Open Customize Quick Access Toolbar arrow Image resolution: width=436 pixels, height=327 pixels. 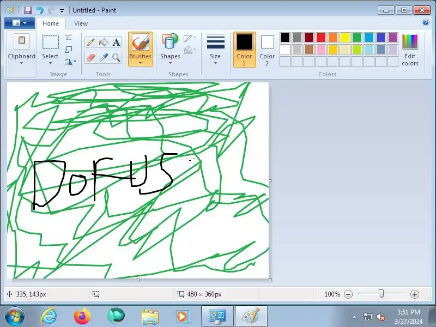click(62, 11)
